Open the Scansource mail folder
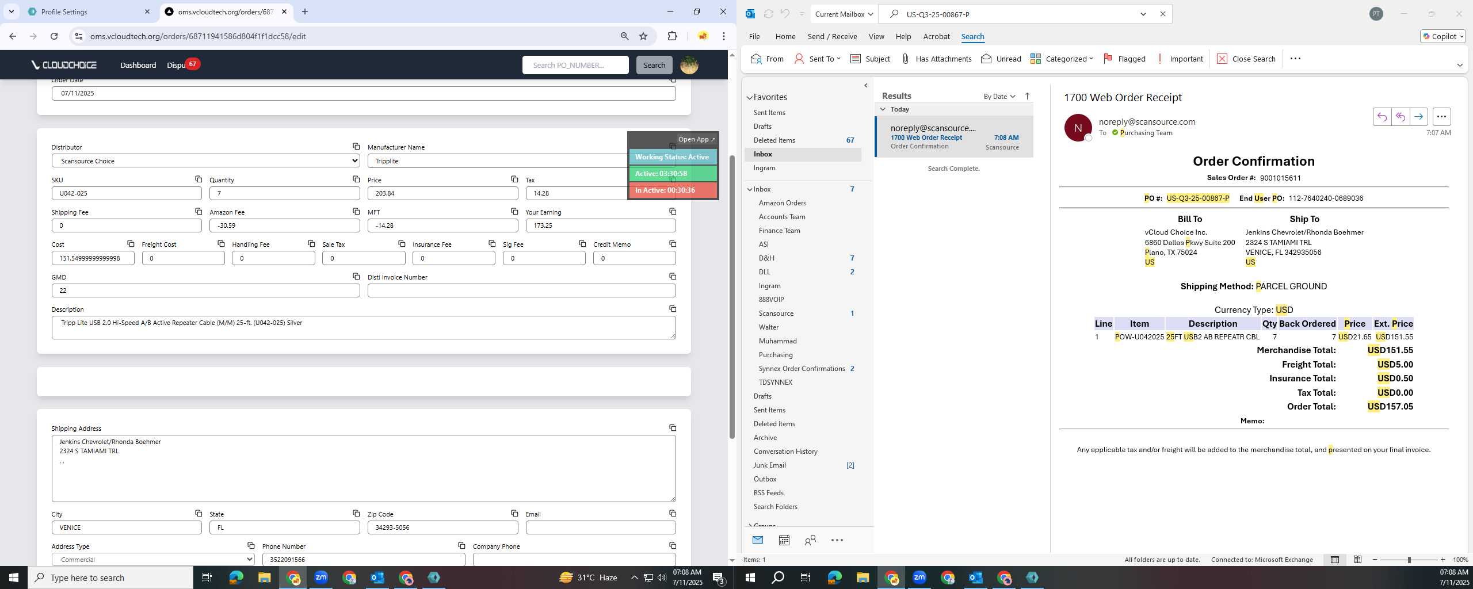 [776, 313]
